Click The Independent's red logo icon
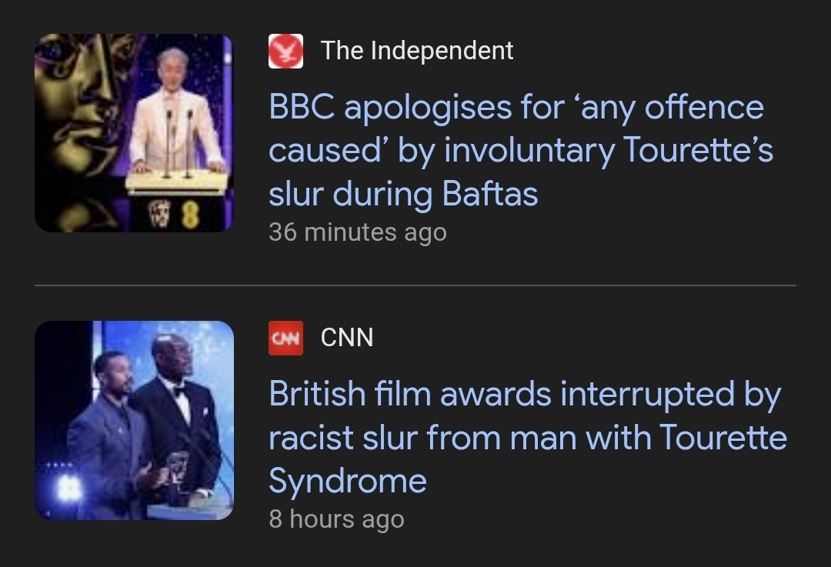Viewport: 831px width, 567px height. pyautogui.click(x=285, y=51)
